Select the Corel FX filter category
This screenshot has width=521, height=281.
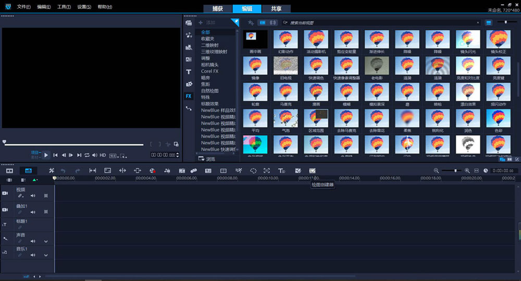[209, 71]
